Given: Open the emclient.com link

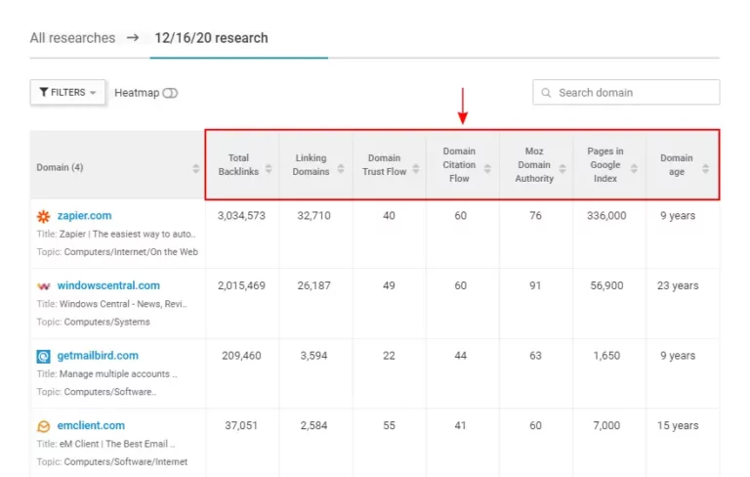Looking at the screenshot, I should click(x=91, y=425).
